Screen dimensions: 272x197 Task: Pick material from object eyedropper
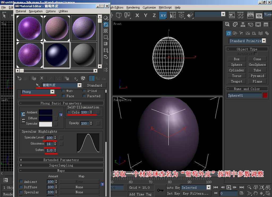point(38,85)
